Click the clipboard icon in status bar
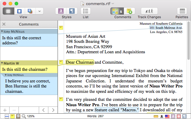Screen dimensions: 191x119 18,116
